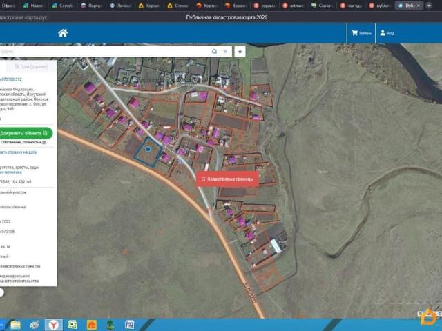Open the paint palette app in taskbar
The height and width of the screenshot is (331, 442).
[x=34, y=325]
